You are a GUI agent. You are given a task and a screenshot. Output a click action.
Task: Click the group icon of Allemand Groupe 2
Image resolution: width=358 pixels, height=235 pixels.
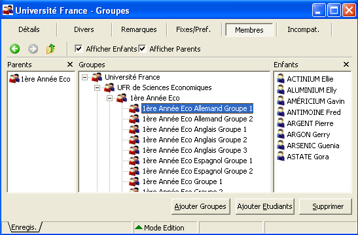click(134, 119)
